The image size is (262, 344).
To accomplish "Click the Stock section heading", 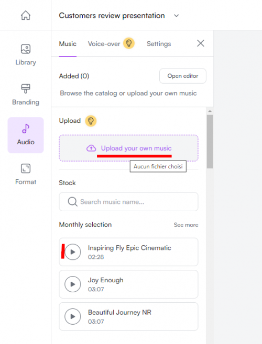I will [x=67, y=183].
